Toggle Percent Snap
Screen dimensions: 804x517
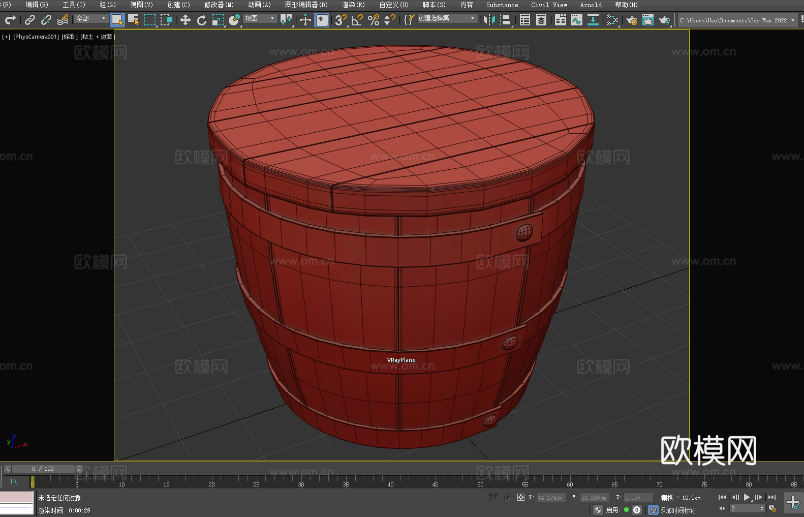374,20
